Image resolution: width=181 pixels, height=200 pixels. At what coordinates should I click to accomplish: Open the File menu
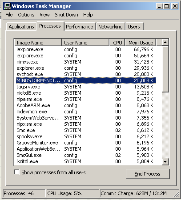[9, 15]
